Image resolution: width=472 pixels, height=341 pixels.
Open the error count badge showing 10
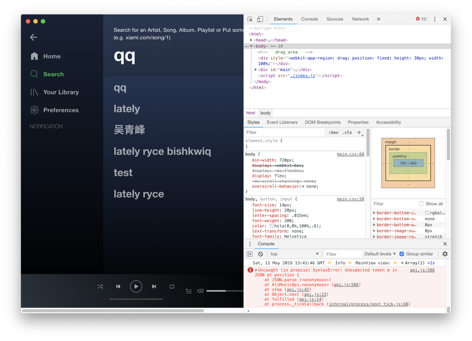pyautogui.click(x=421, y=19)
